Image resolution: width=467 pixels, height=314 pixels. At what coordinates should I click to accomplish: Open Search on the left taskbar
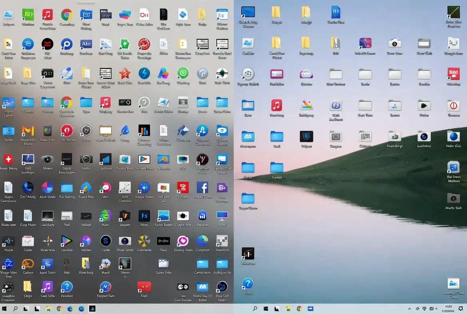15,309
